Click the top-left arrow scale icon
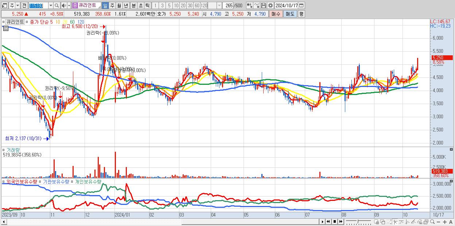Screen dimensions: 455x226 395,222
